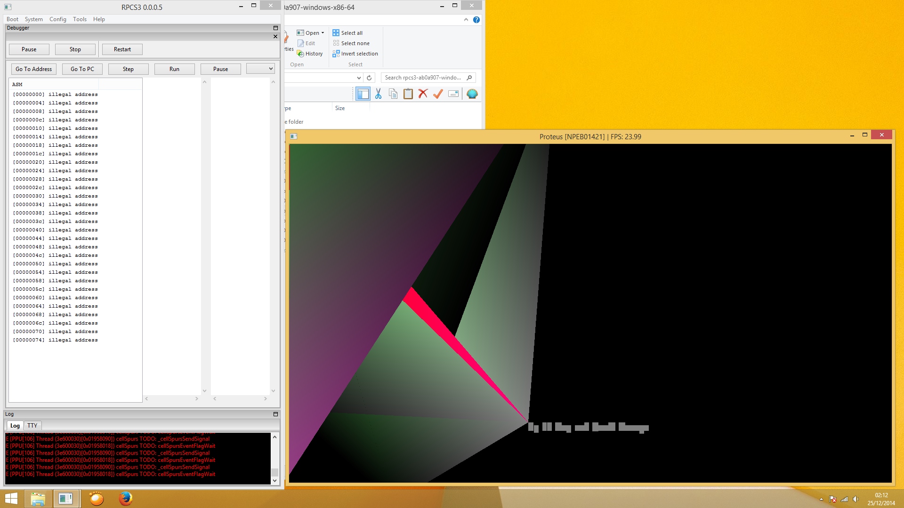Click the Run button
Viewport: 904px width, 508px height.
tap(174, 69)
